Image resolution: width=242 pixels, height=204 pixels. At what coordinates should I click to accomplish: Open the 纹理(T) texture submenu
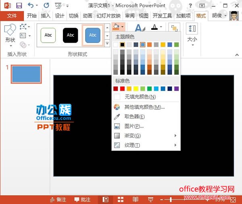point(146,145)
